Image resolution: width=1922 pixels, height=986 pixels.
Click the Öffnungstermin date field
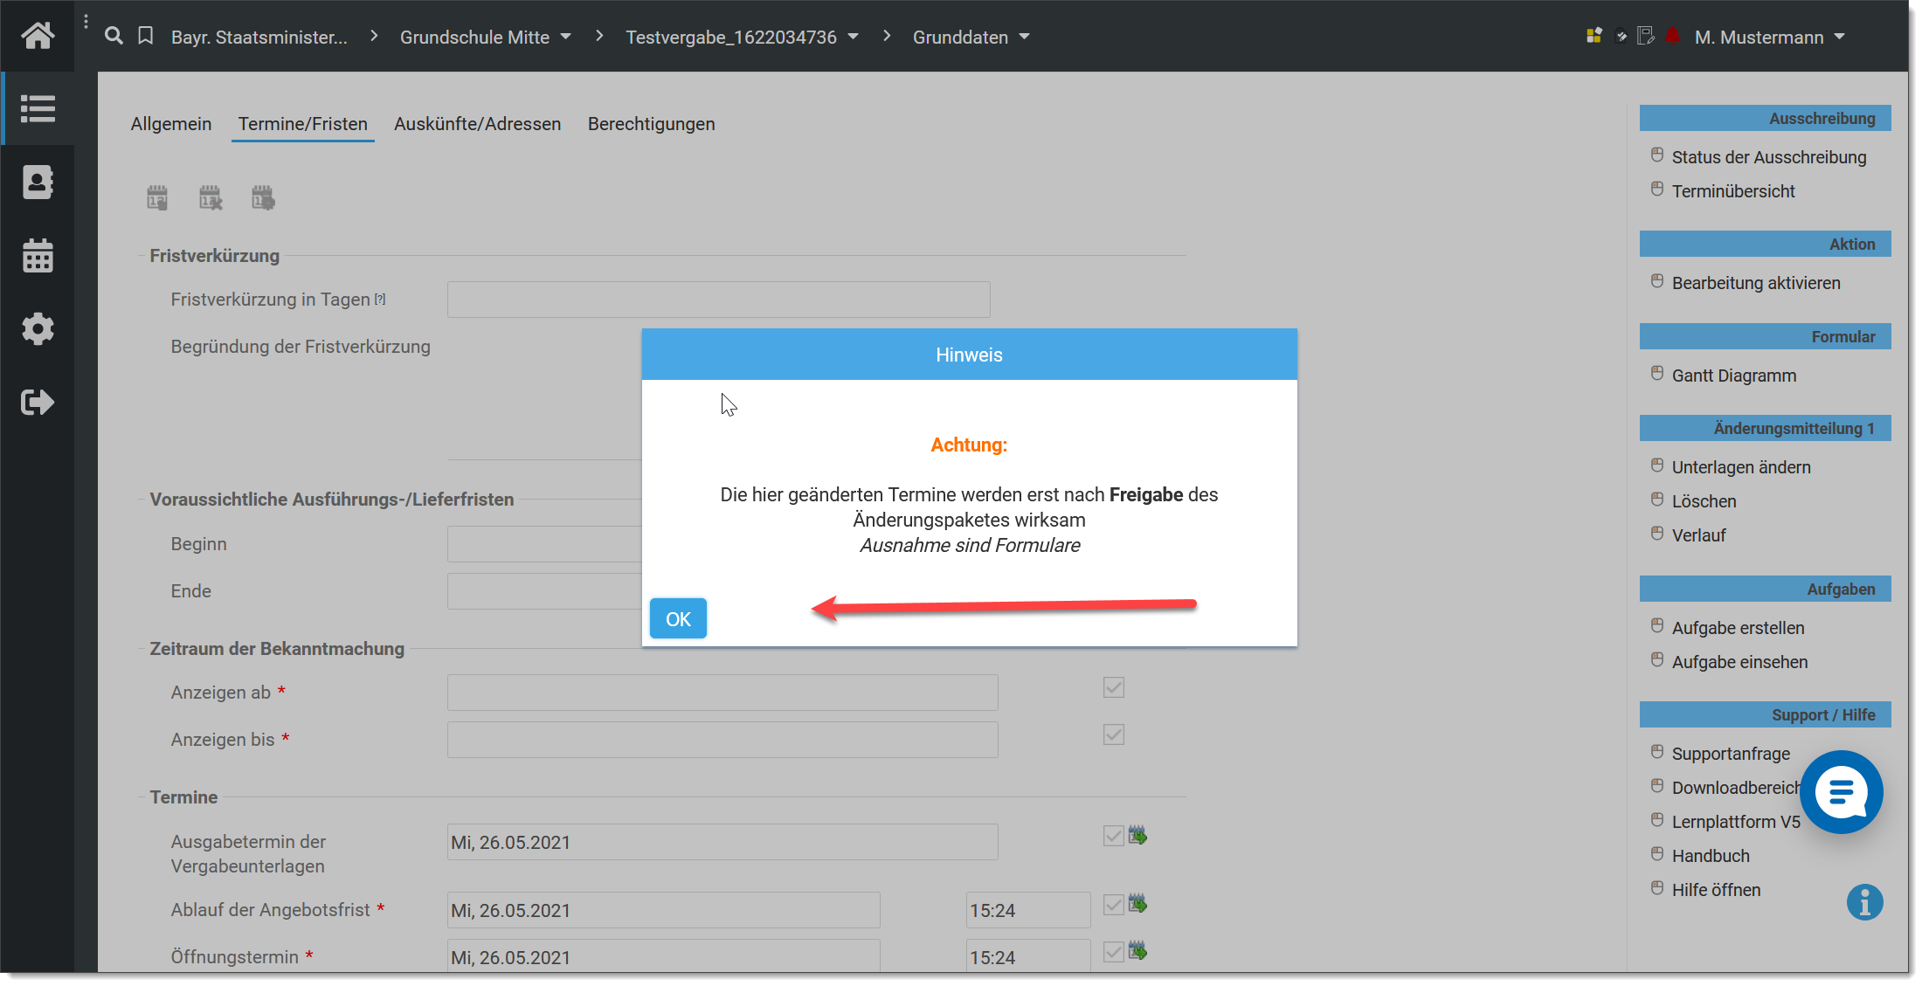click(664, 955)
